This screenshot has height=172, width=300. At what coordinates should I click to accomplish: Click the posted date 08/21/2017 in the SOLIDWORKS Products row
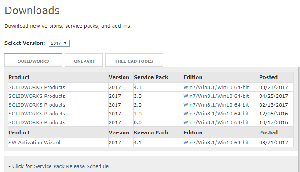click(274, 87)
